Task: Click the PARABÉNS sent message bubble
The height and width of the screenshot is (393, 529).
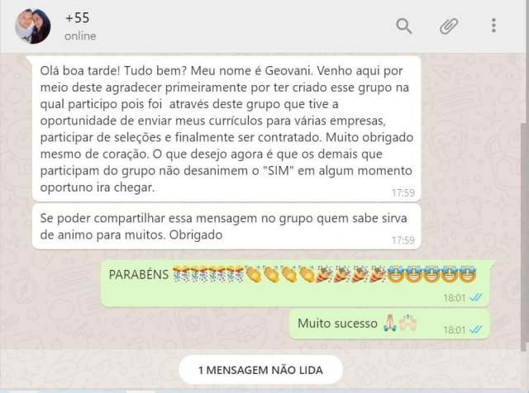Action: pyautogui.click(x=295, y=283)
